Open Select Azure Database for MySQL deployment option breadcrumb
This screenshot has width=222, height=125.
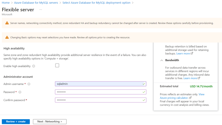(x=96, y=3)
